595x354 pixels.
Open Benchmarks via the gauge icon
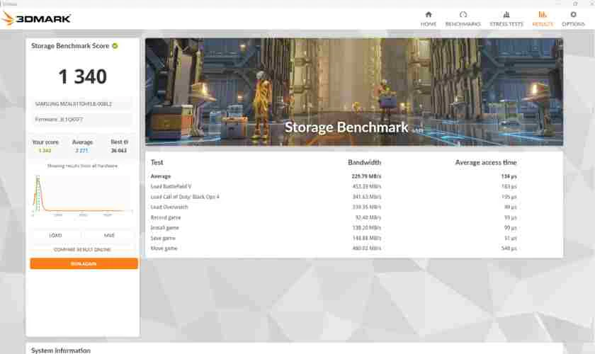(463, 14)
